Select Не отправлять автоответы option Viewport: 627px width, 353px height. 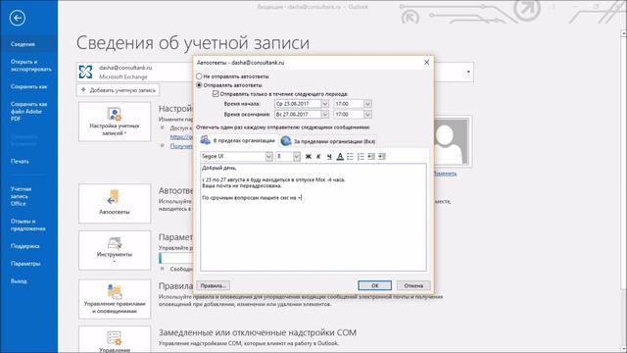(199, 76)
